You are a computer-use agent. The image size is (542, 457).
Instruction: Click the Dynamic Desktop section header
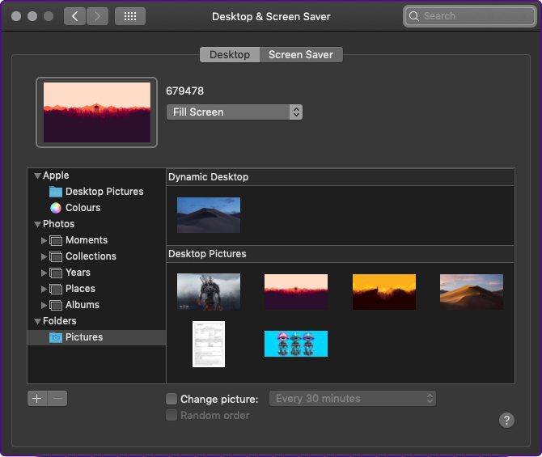click(340, 177)
